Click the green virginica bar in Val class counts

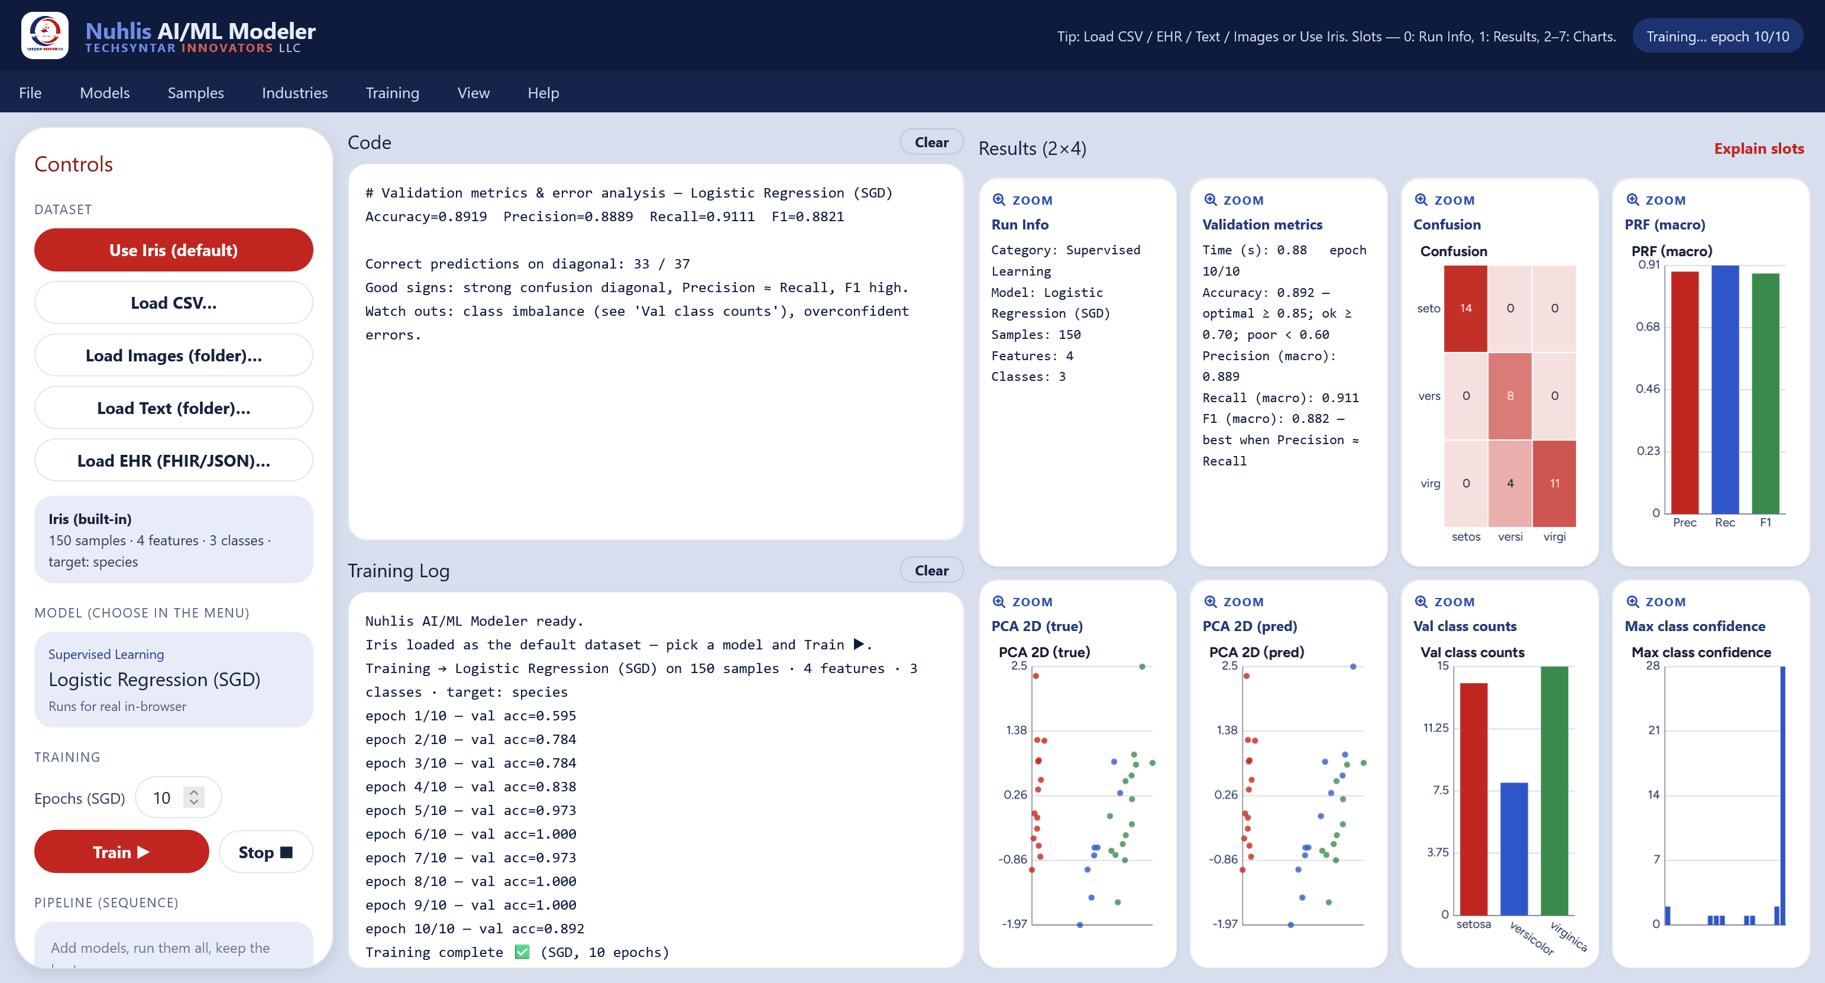(1554, 791)
